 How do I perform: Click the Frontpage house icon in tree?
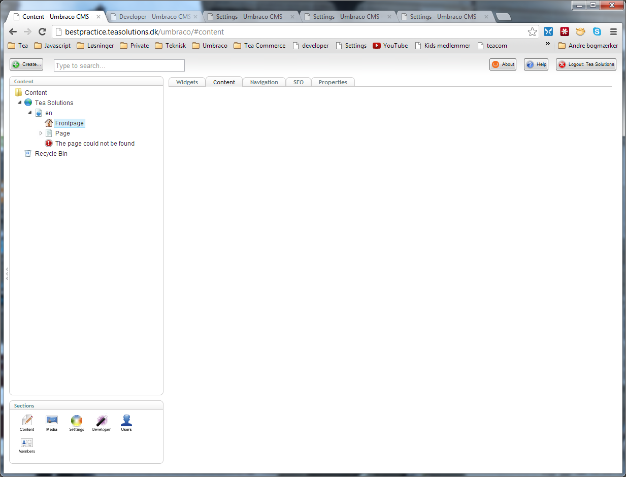(x=49, y=123)
